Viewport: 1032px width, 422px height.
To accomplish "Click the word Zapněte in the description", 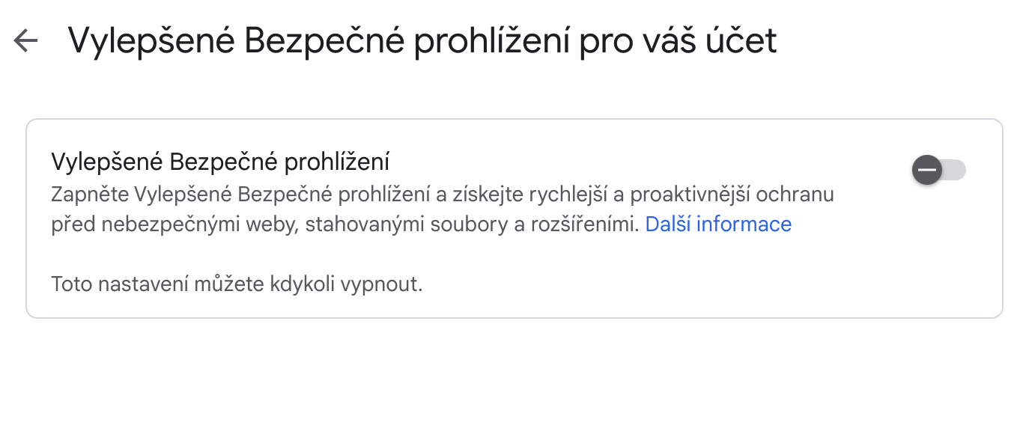I will click(89, 195).
